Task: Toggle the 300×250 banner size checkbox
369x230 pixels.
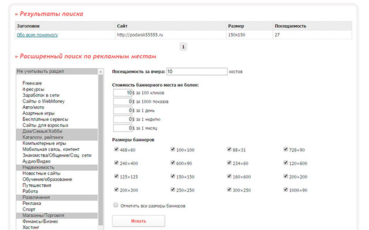Action: click(x=229, y=190)
